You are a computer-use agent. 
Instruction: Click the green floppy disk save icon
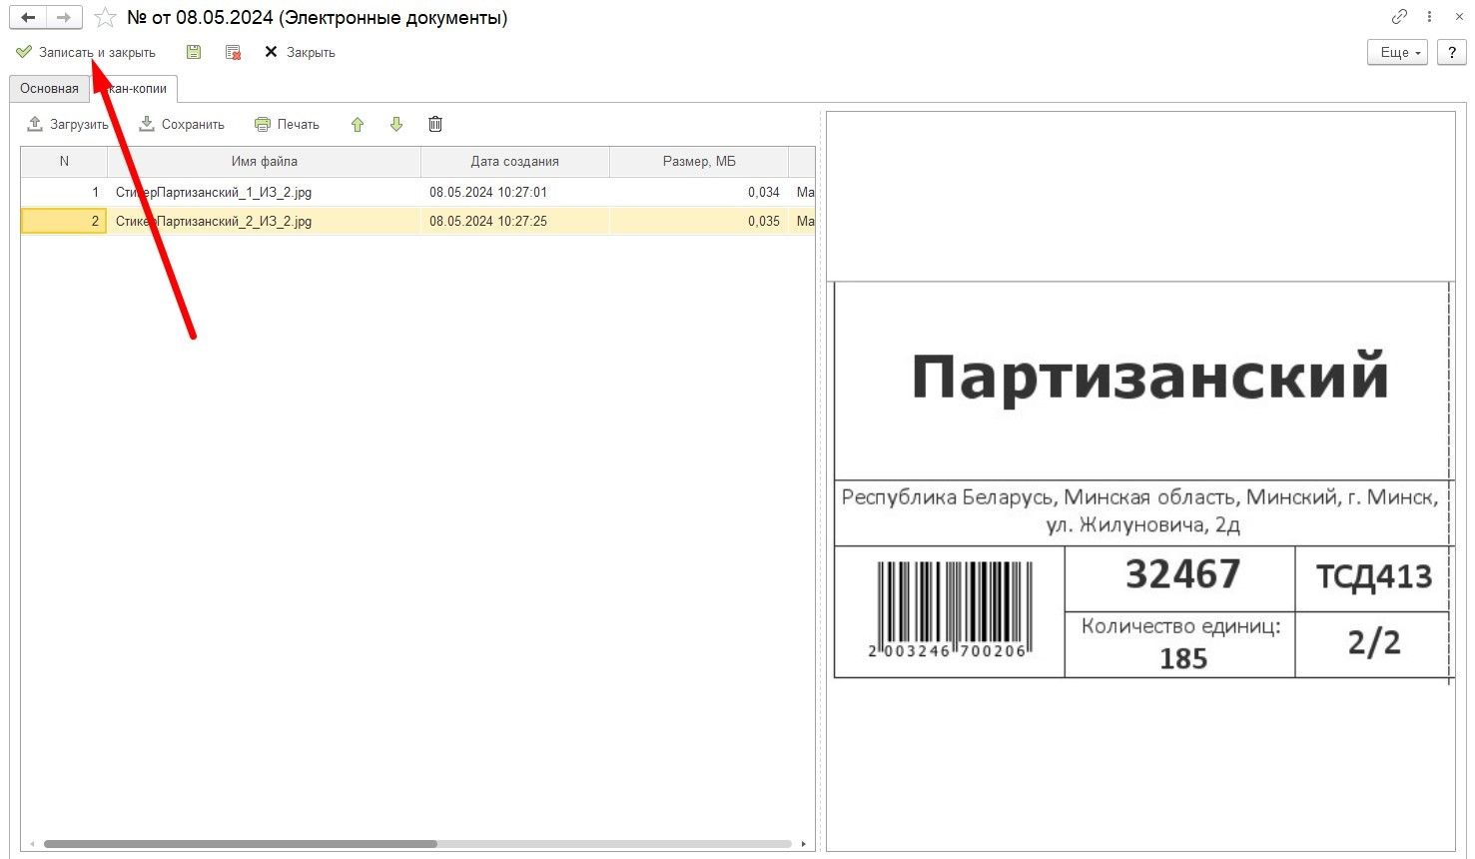[x=194, y=52]
